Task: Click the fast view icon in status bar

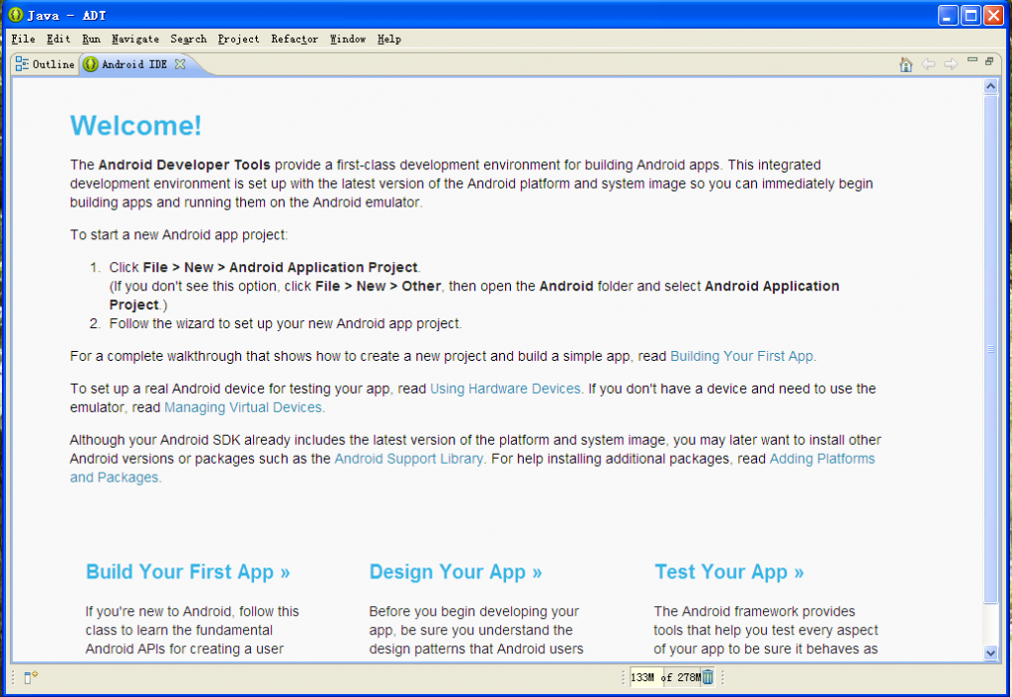Action: click(x=31, y=677)
